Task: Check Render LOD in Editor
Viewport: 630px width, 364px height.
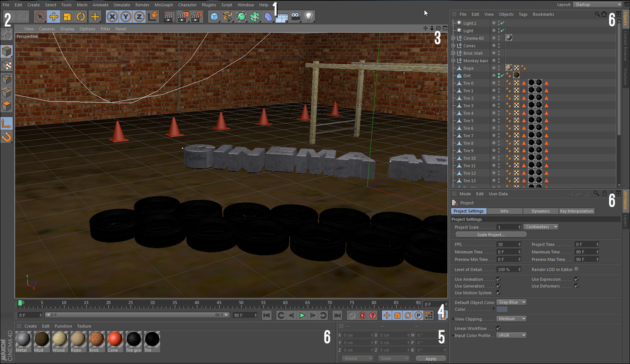Action: point(576,269)
